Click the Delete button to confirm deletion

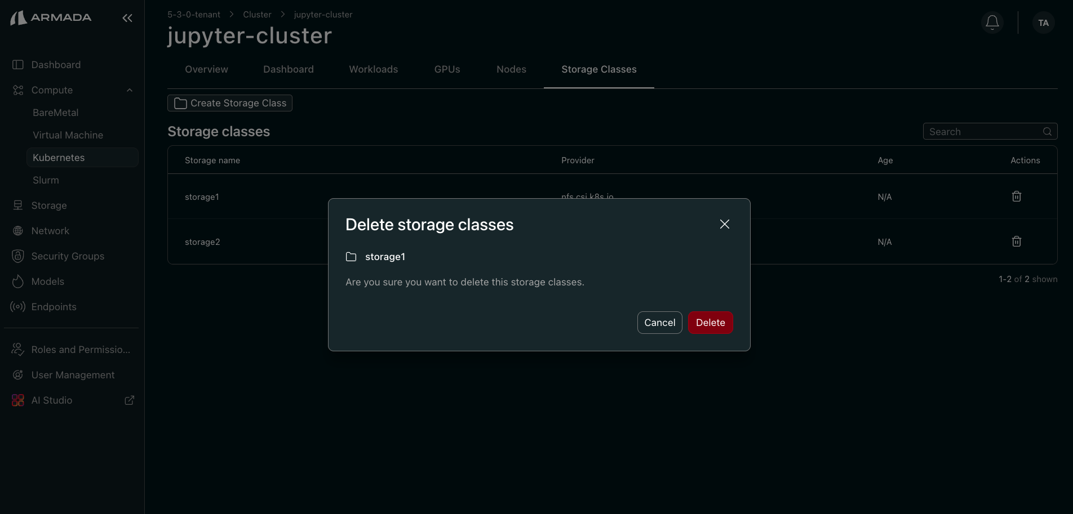710,322
